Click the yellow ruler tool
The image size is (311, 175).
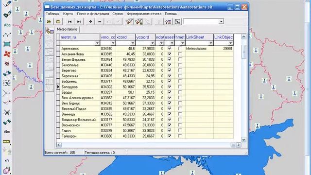click(6, 141)
